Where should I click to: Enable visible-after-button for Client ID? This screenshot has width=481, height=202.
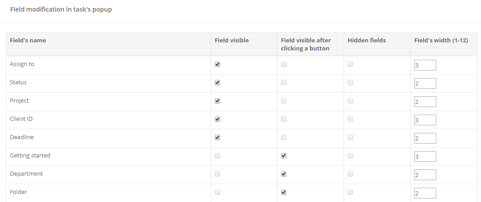click(284, 119)
